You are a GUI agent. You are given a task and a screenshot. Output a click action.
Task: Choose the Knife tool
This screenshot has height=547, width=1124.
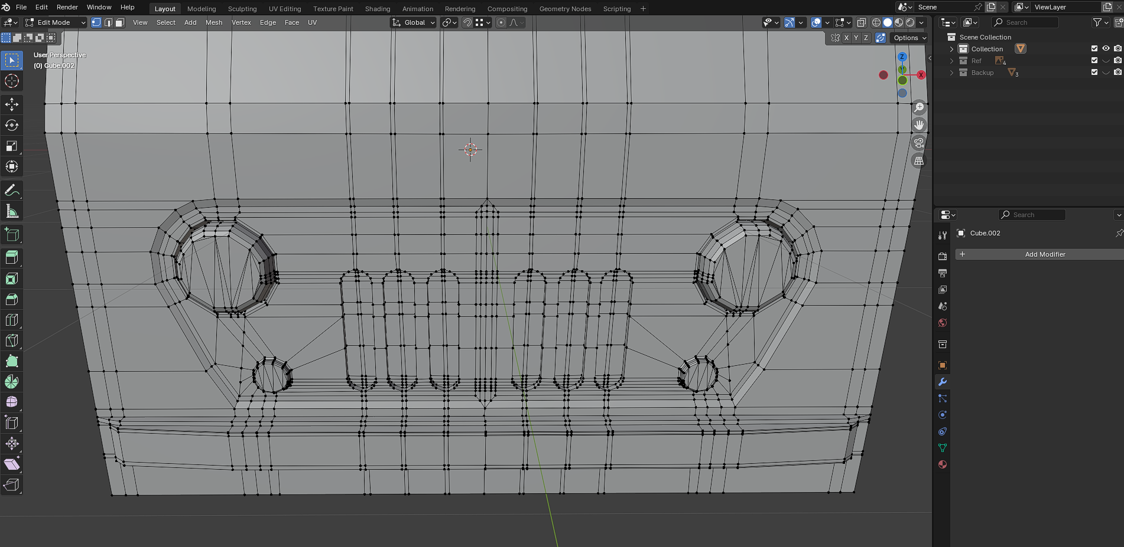(x=12, y=340)
